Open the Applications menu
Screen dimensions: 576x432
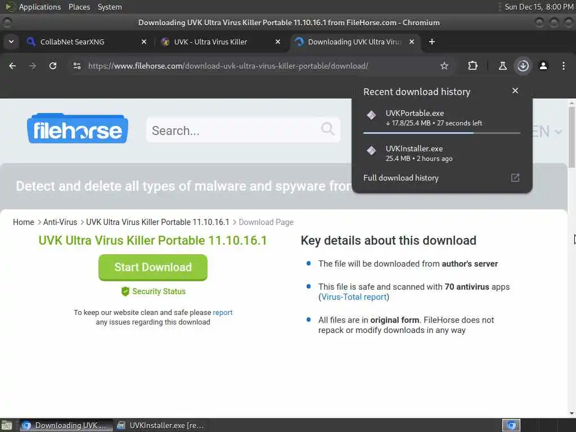coord(40,7)
